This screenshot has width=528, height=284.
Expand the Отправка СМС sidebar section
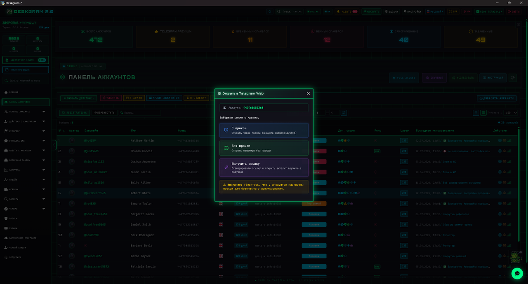coord(25,141)
